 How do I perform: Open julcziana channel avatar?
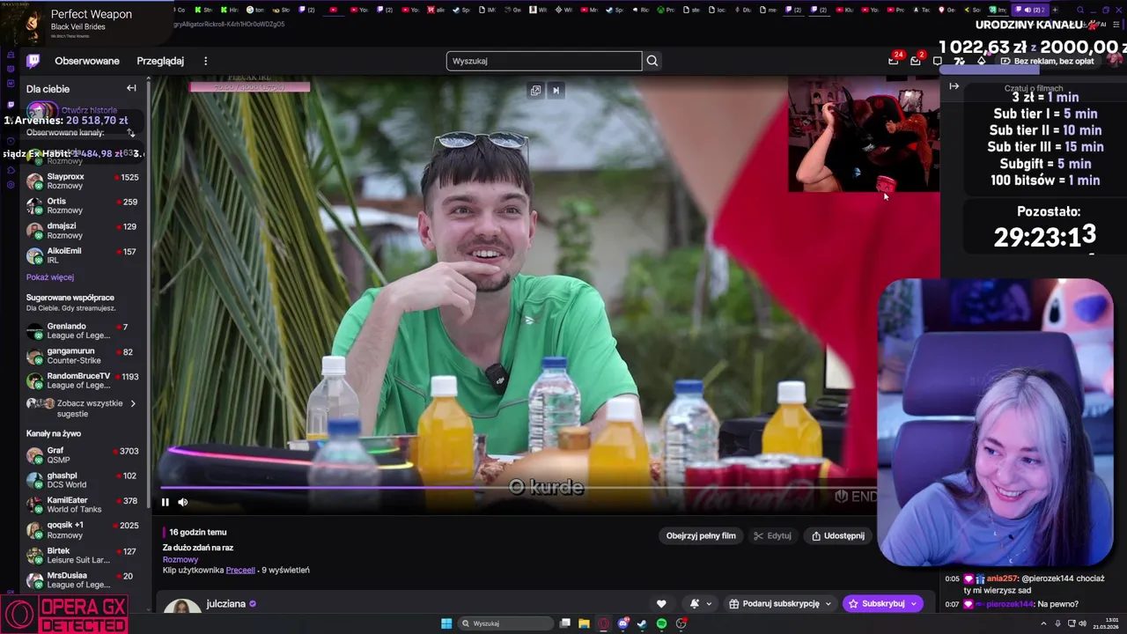point(182,607)
